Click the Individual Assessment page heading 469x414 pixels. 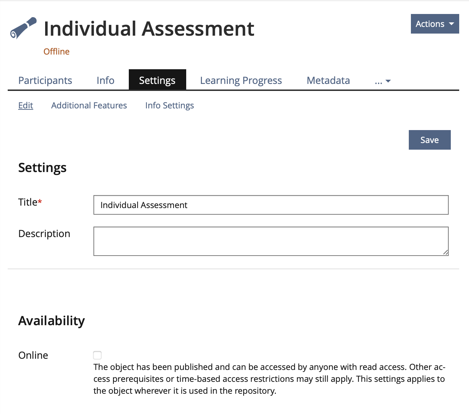click(149, 29)
